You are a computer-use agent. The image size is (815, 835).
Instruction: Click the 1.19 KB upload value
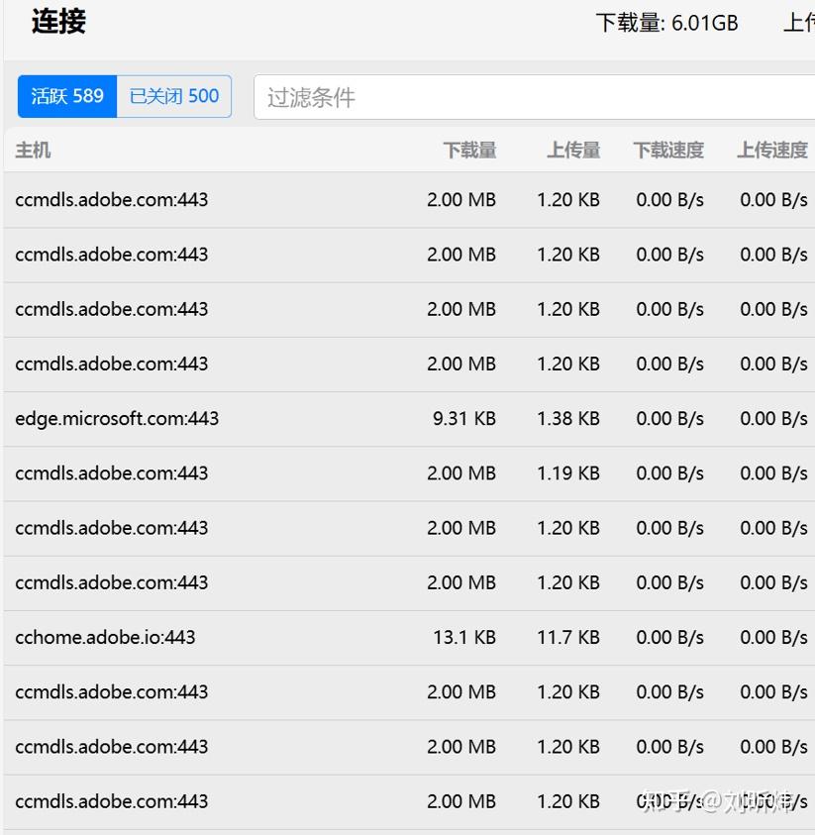pos(568,473)
